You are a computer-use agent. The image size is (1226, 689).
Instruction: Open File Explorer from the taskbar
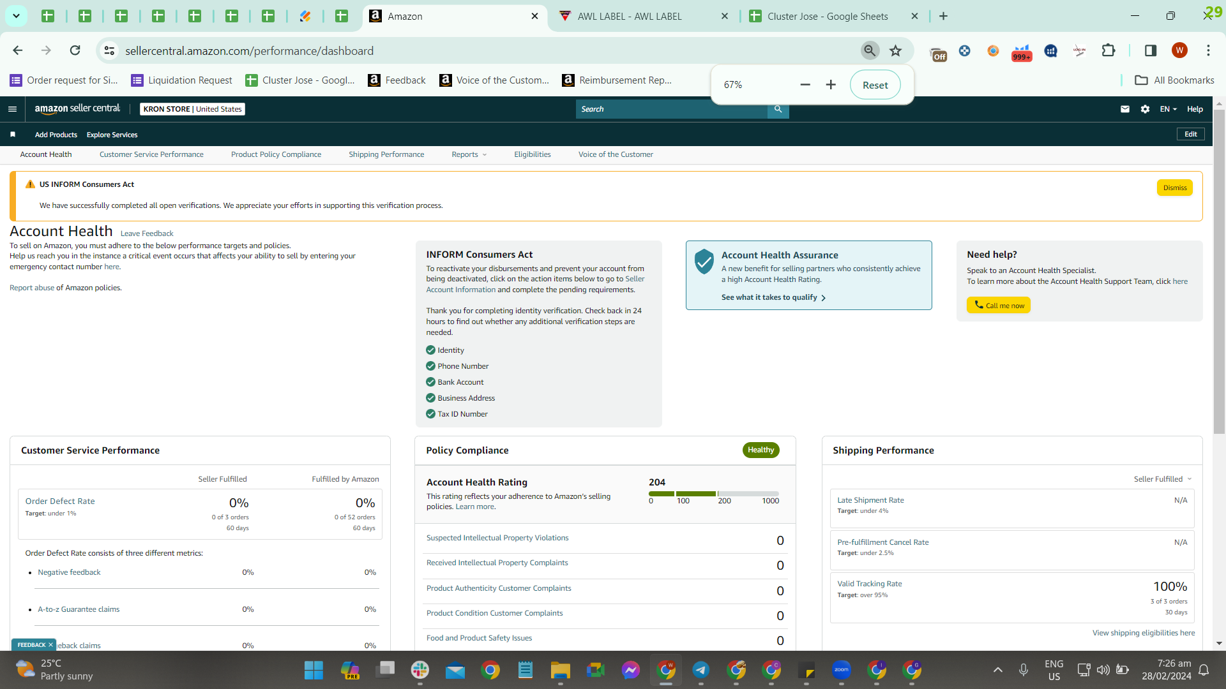pos(560,670)
